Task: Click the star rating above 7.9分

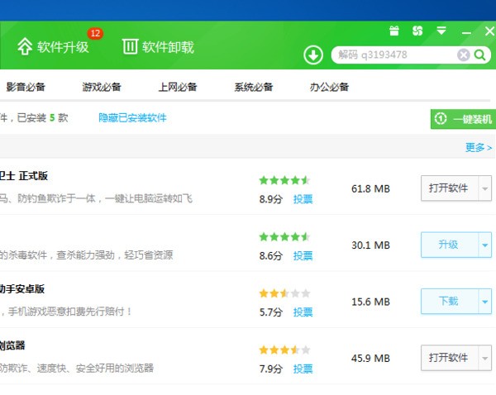Action: click(284, 350)
